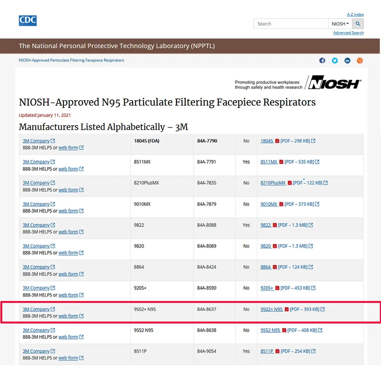Click into the Search text field

click(291, 24)
